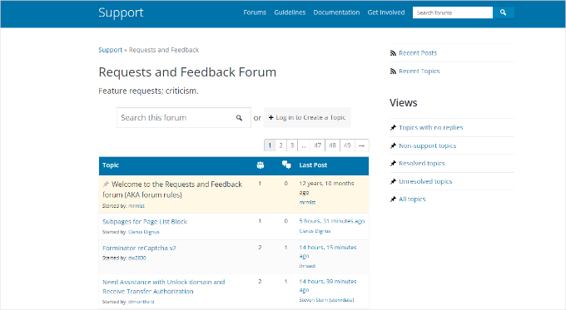This screenshot has height=310, width=566.
Task: Open last post 14 hours, 15 minutes ago
Action: 328,252
